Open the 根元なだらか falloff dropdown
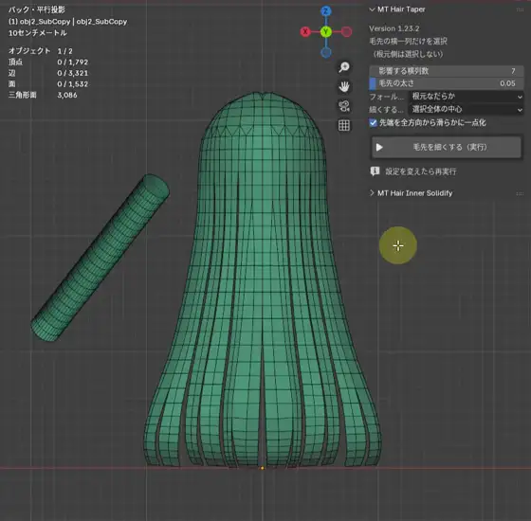Image resolution: width=531 pixels, height=521 pixels. coord(466,97)
